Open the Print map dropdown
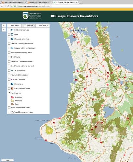The width and height of the screenshot is (133, 162). pyautogui.click(x=43, y=26)
